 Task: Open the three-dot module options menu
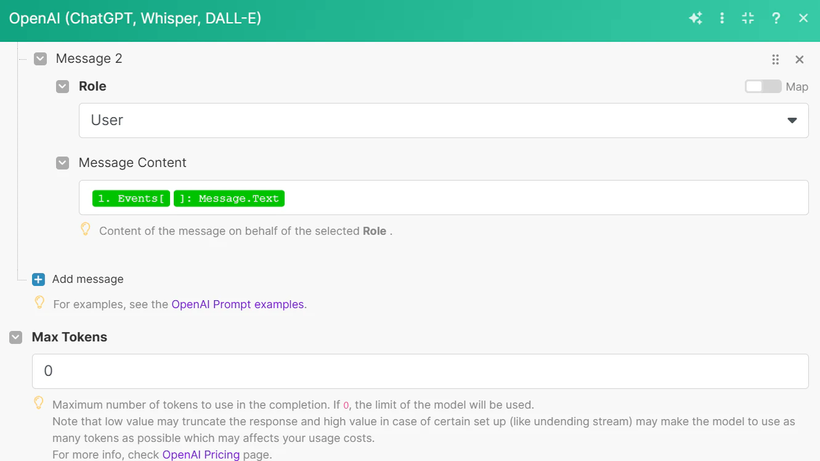[722, 18]
